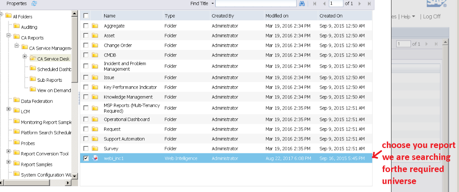Check the Aggregate row checkbox
The height and width of the screenshot is (192, 459).
(x=86, y=26)
